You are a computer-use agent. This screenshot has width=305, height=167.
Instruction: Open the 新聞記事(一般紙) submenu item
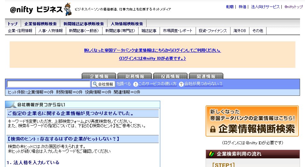(84, 31)
